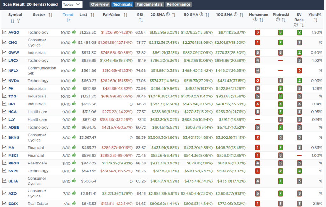Click SNPS's green SV Rank badge 2

pos(299,171)
